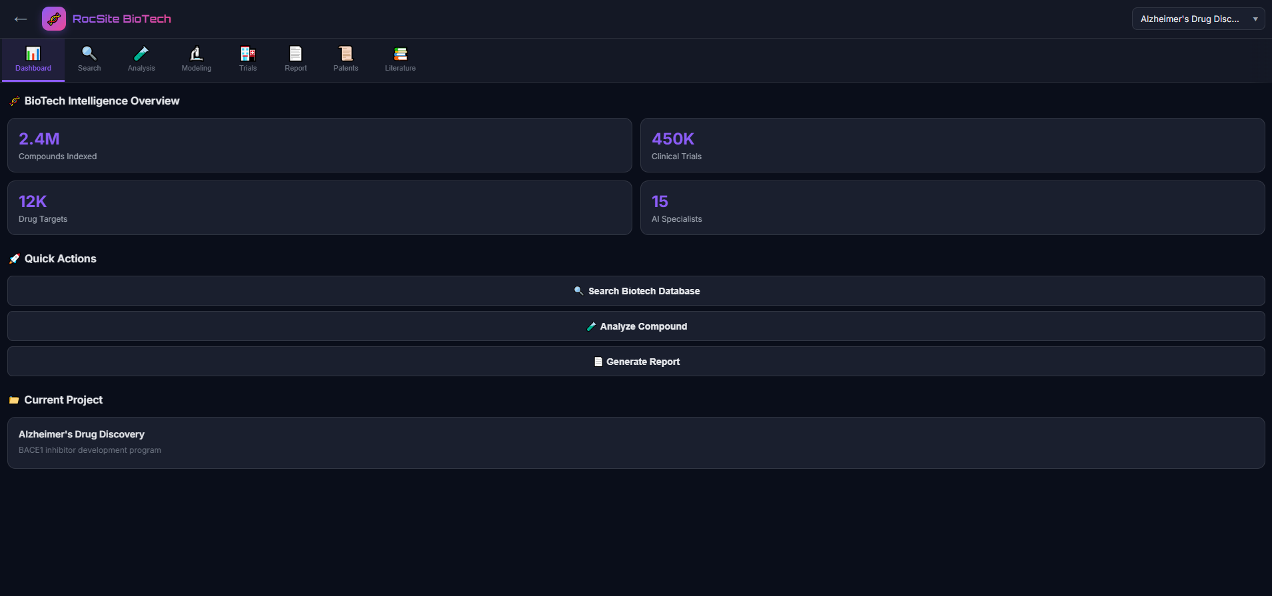Image resolution: width=1272 pixels, height=596 pixels.
Task: Open the Patents scroll tab
Action: 346,59
